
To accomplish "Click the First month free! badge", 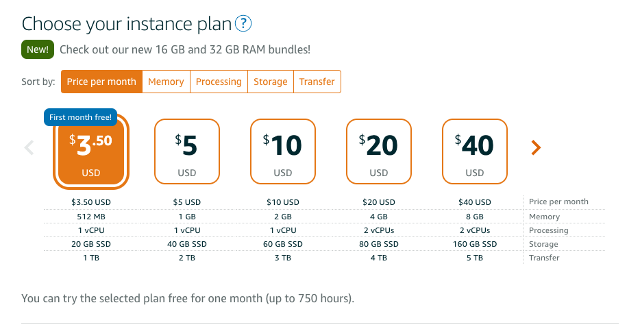I will pos(80,117).
